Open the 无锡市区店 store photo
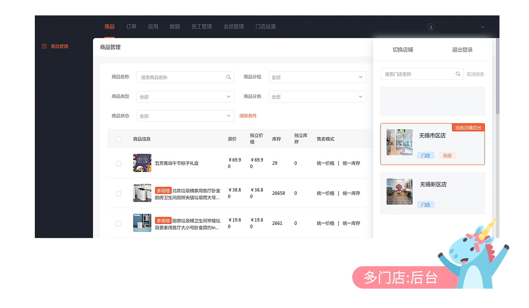529x308 pixels. [399, 142]
